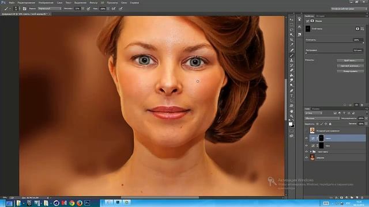369x207 pixels.
Task: Toggle mask visibility eye in Properties
Action: coord(356,105)
